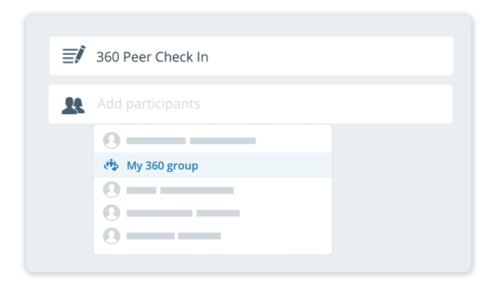Viewport: 490px width, 294px height.
Task: Click the highlighted row beside My 360 group text
Action: point(266,165)
